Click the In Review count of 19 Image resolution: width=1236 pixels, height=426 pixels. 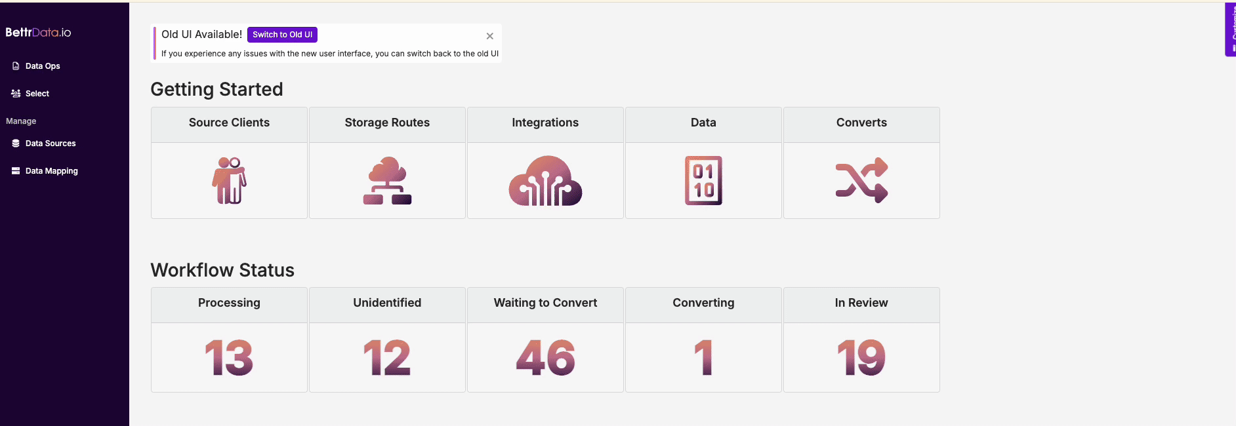(x=861, y=357)
